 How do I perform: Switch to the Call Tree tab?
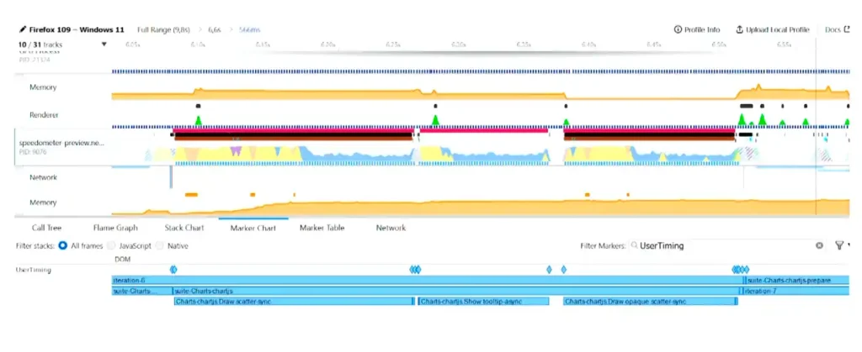tap(47, 228)
